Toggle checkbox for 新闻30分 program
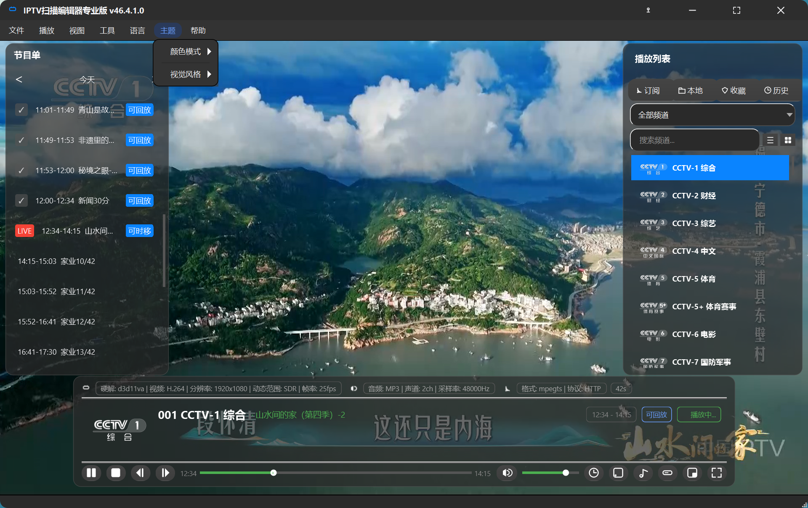808x508 pixels. point(21,201)
